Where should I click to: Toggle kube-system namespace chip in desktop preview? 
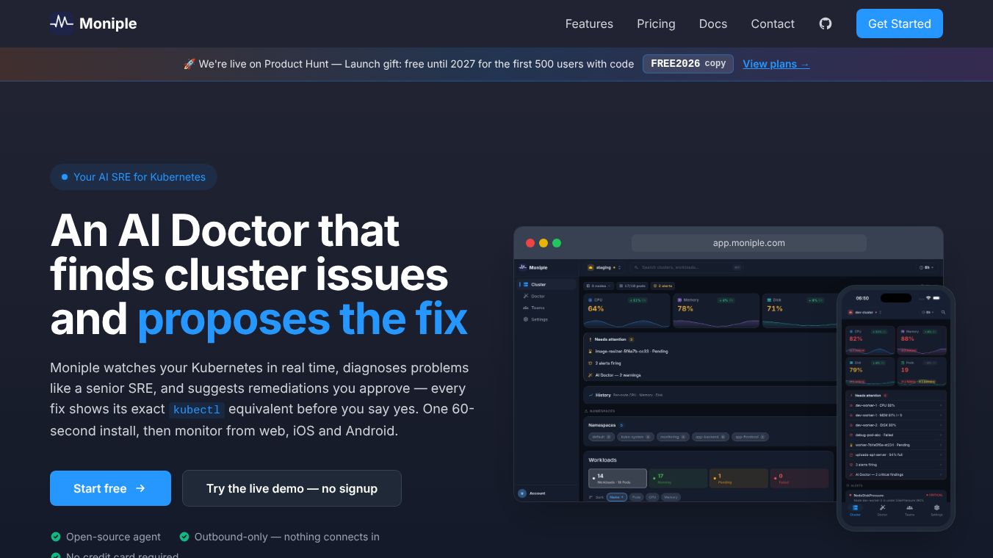click(x=635, y=437)
